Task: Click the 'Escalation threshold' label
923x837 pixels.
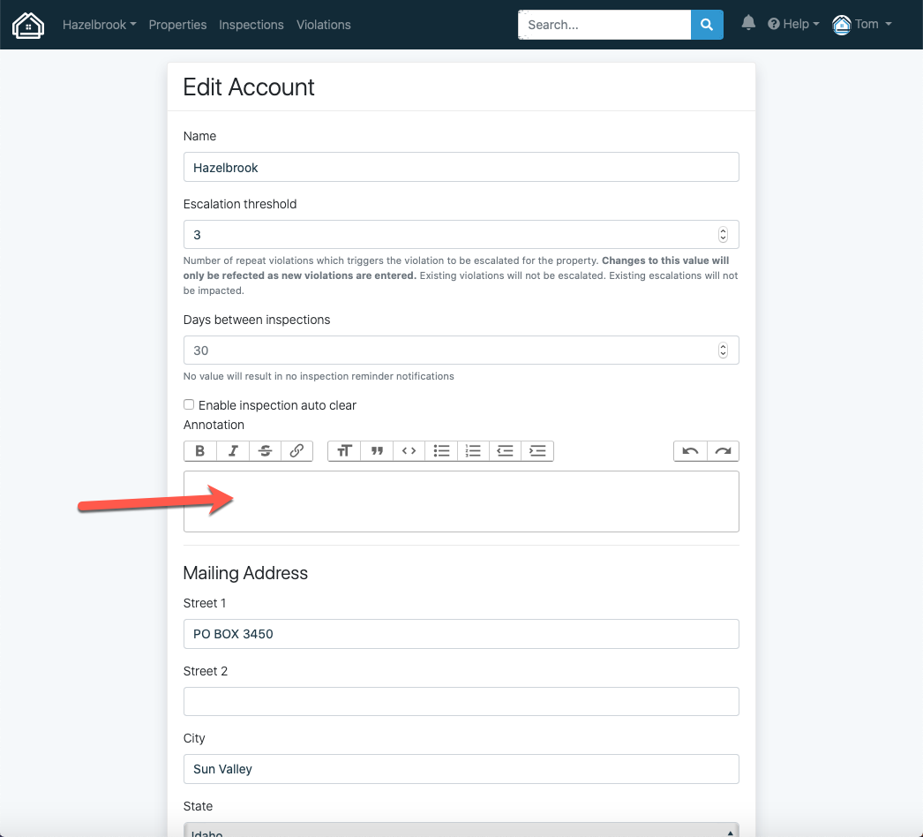Action: [240, 204]
